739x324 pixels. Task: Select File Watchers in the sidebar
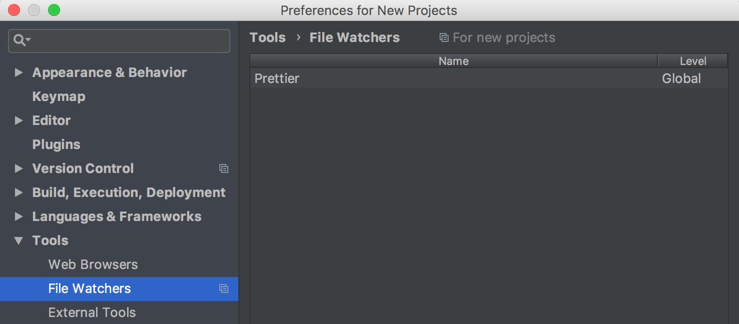(89, 288)
